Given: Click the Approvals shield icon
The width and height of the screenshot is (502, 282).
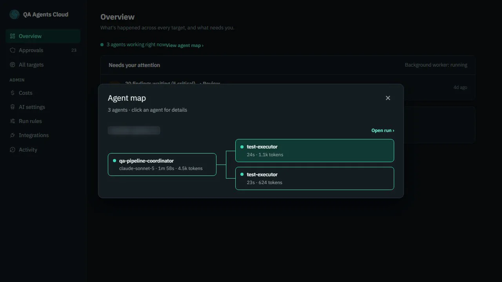Looking at the screenshot, I should (x=13, y=50).
